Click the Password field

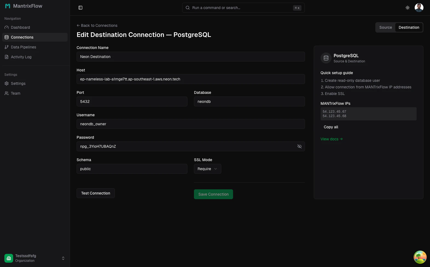pyautogui.click(x=191, y=146)
